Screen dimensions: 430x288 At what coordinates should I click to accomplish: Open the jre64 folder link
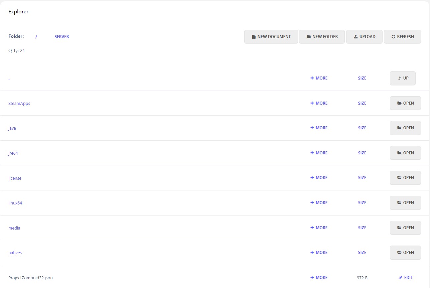tap(13, 153)
